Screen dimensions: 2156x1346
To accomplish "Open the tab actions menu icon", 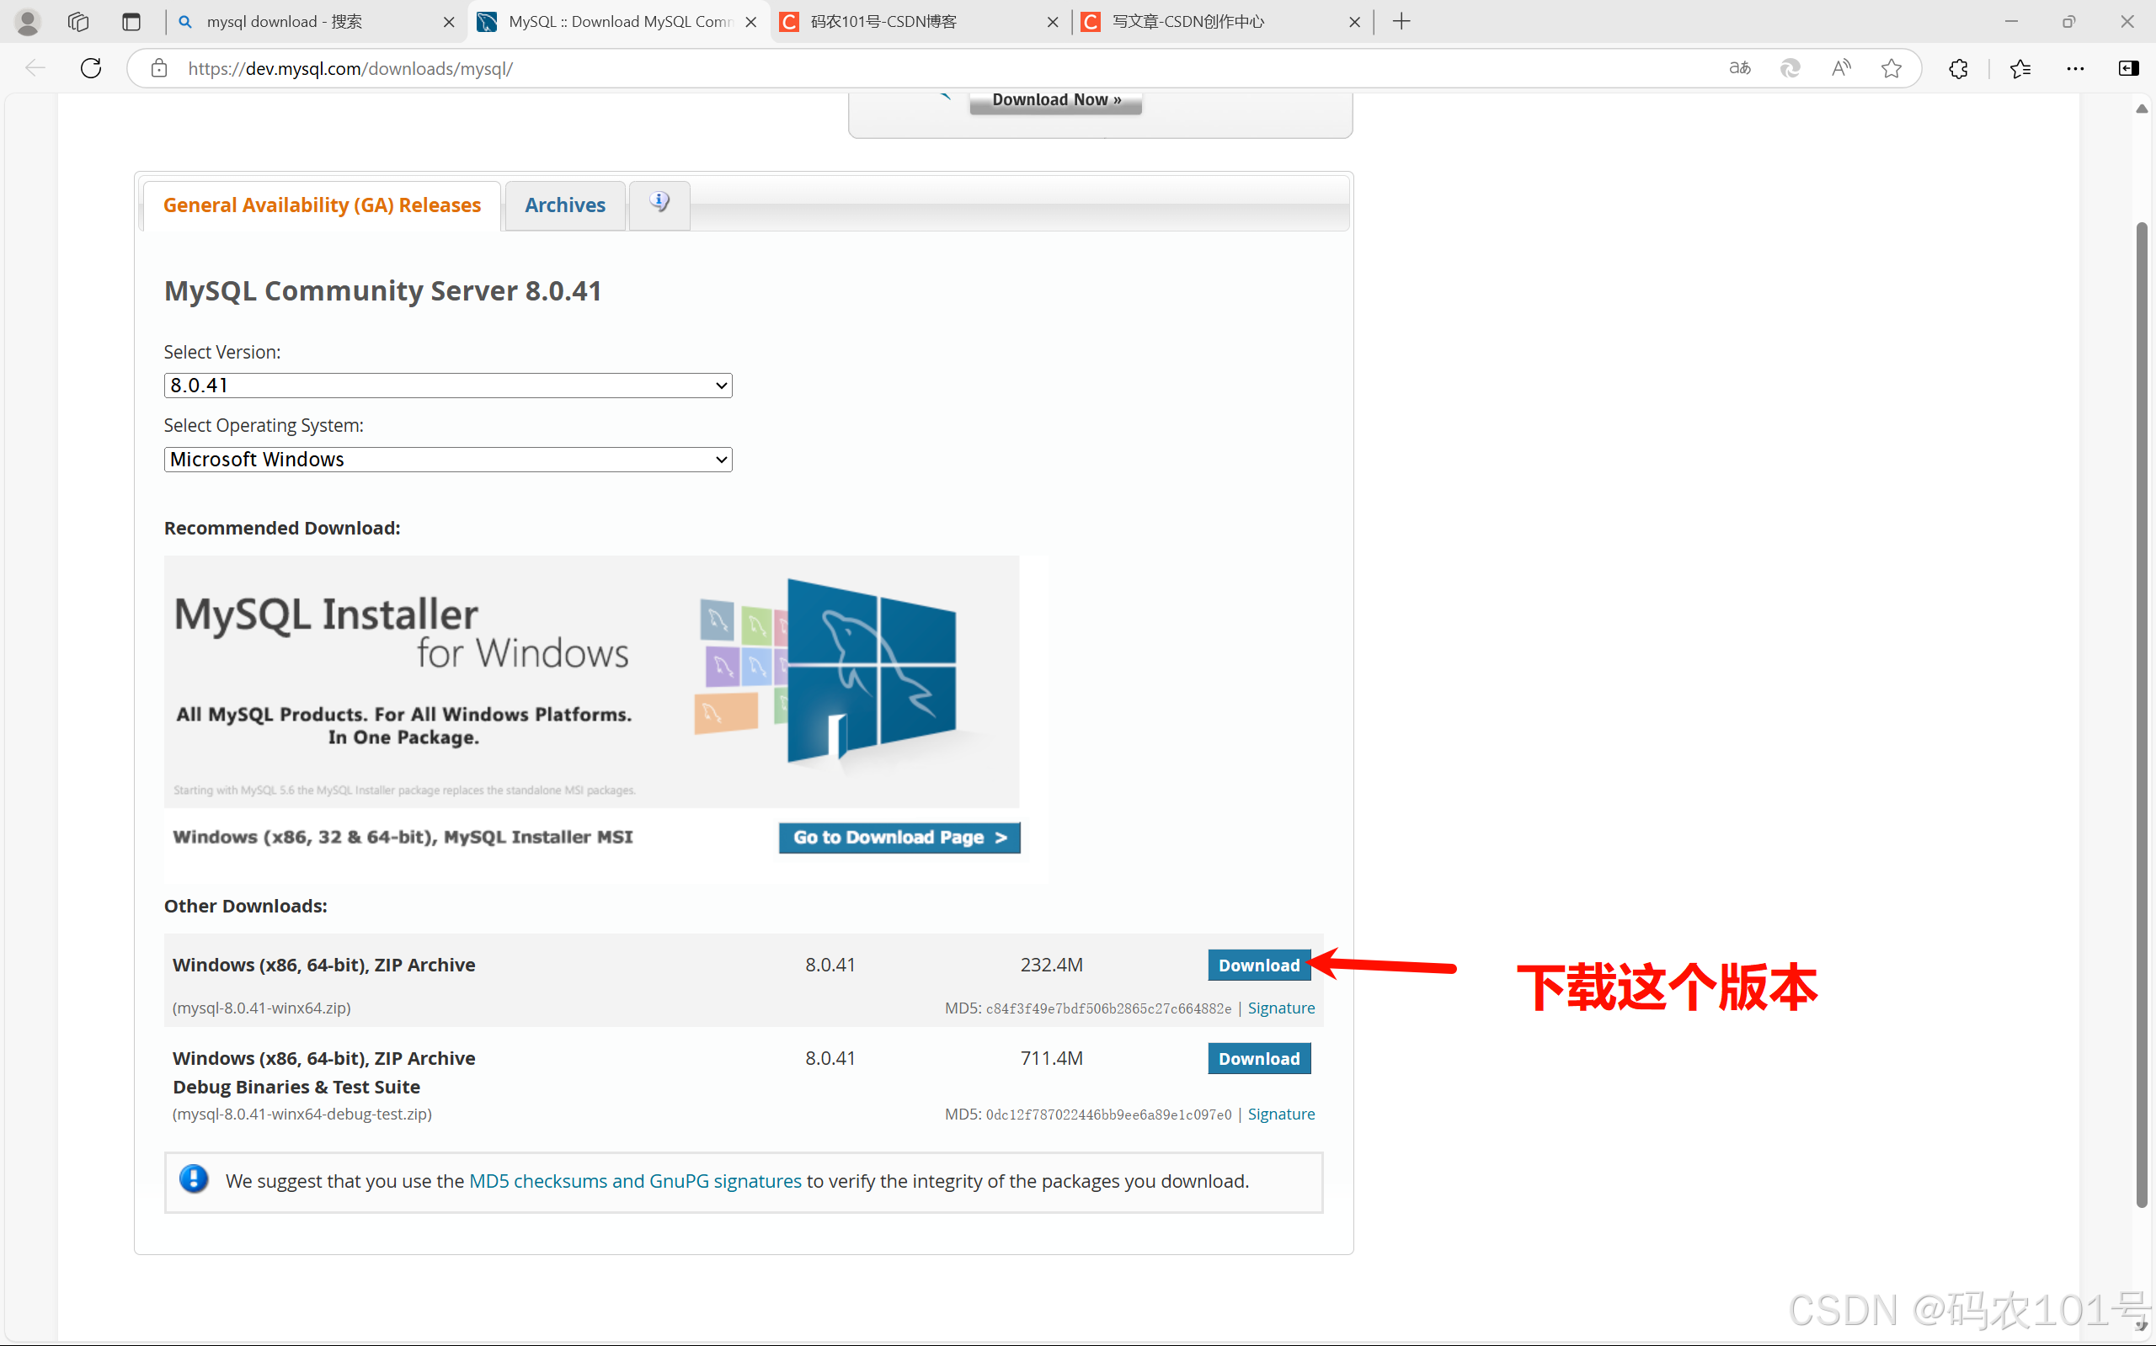I will (x=131, y=21).
